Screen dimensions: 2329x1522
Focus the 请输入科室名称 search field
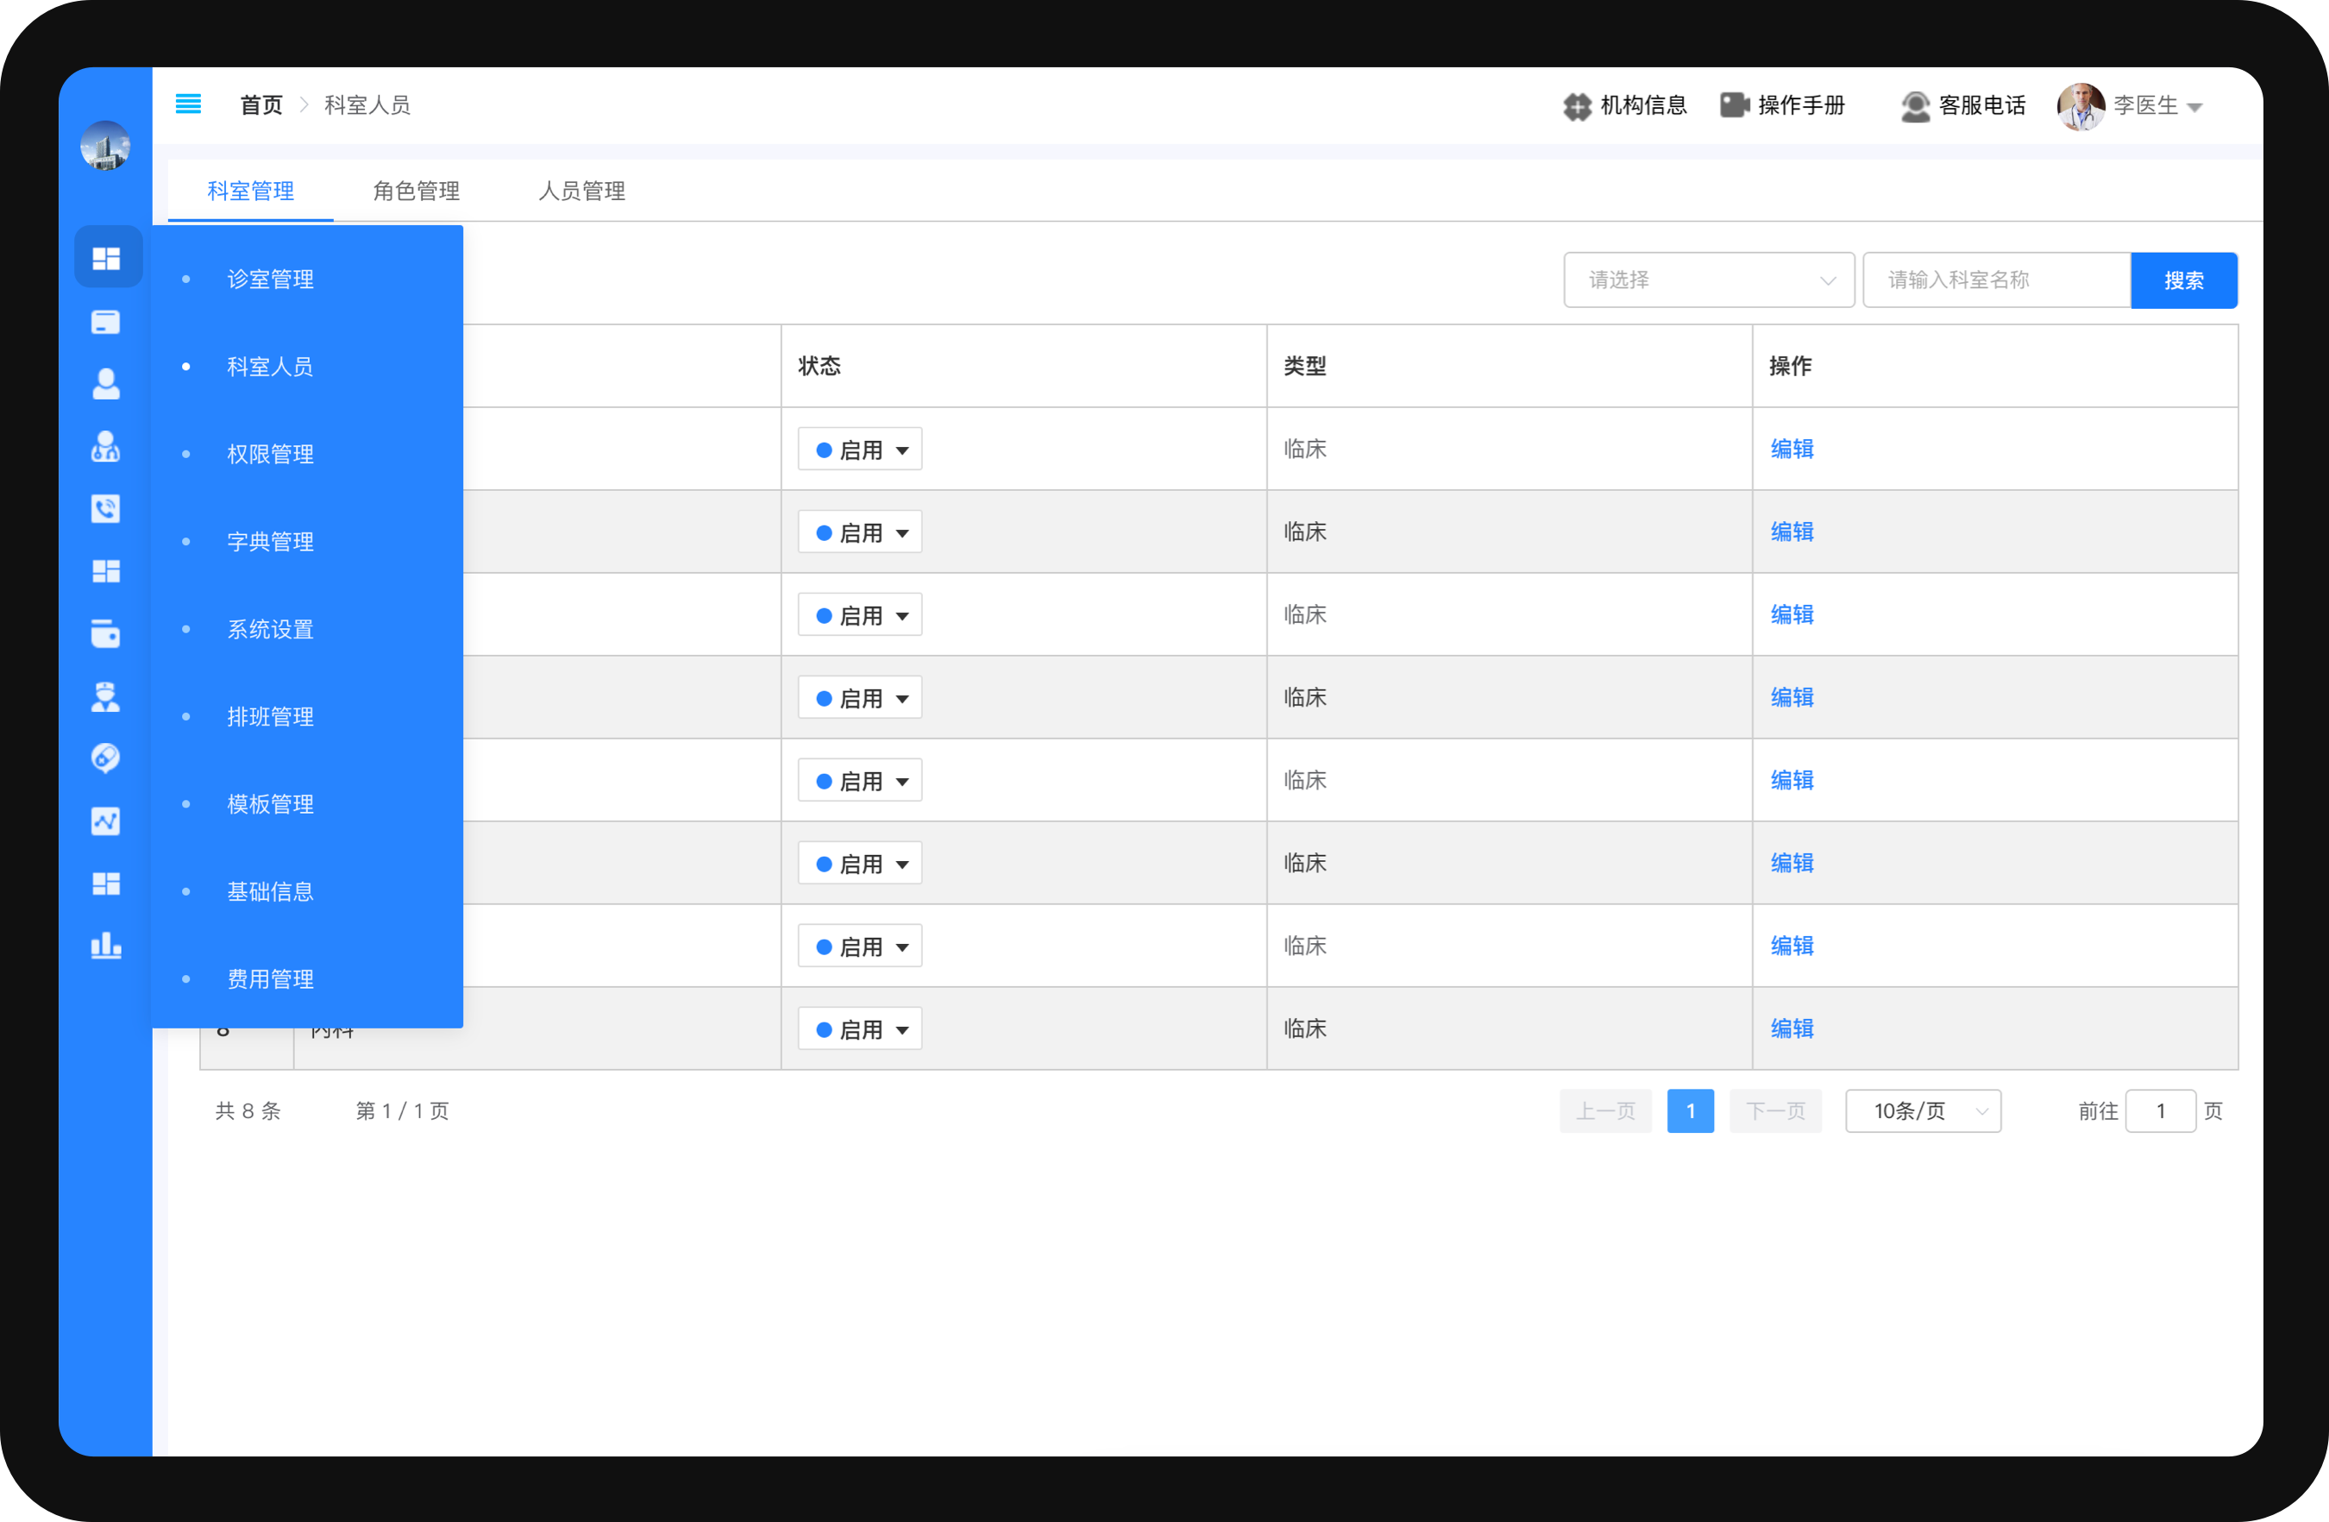1995,280
